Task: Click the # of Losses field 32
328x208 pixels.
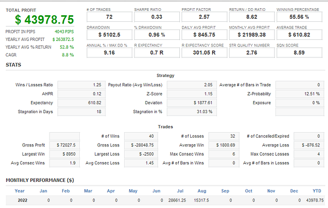Action: click(x=224, y=136)
